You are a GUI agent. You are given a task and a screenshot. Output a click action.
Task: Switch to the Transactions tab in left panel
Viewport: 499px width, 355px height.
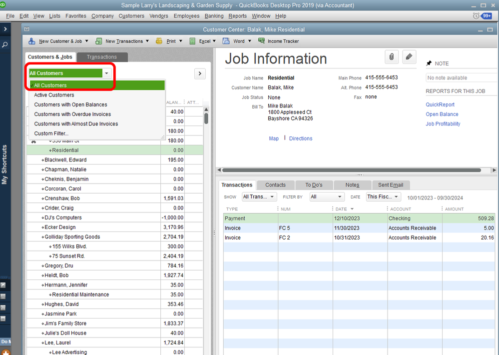(x=102, y=57)
